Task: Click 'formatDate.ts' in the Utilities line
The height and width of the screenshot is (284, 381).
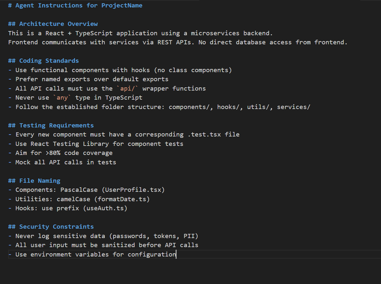Action: point(122,199)
